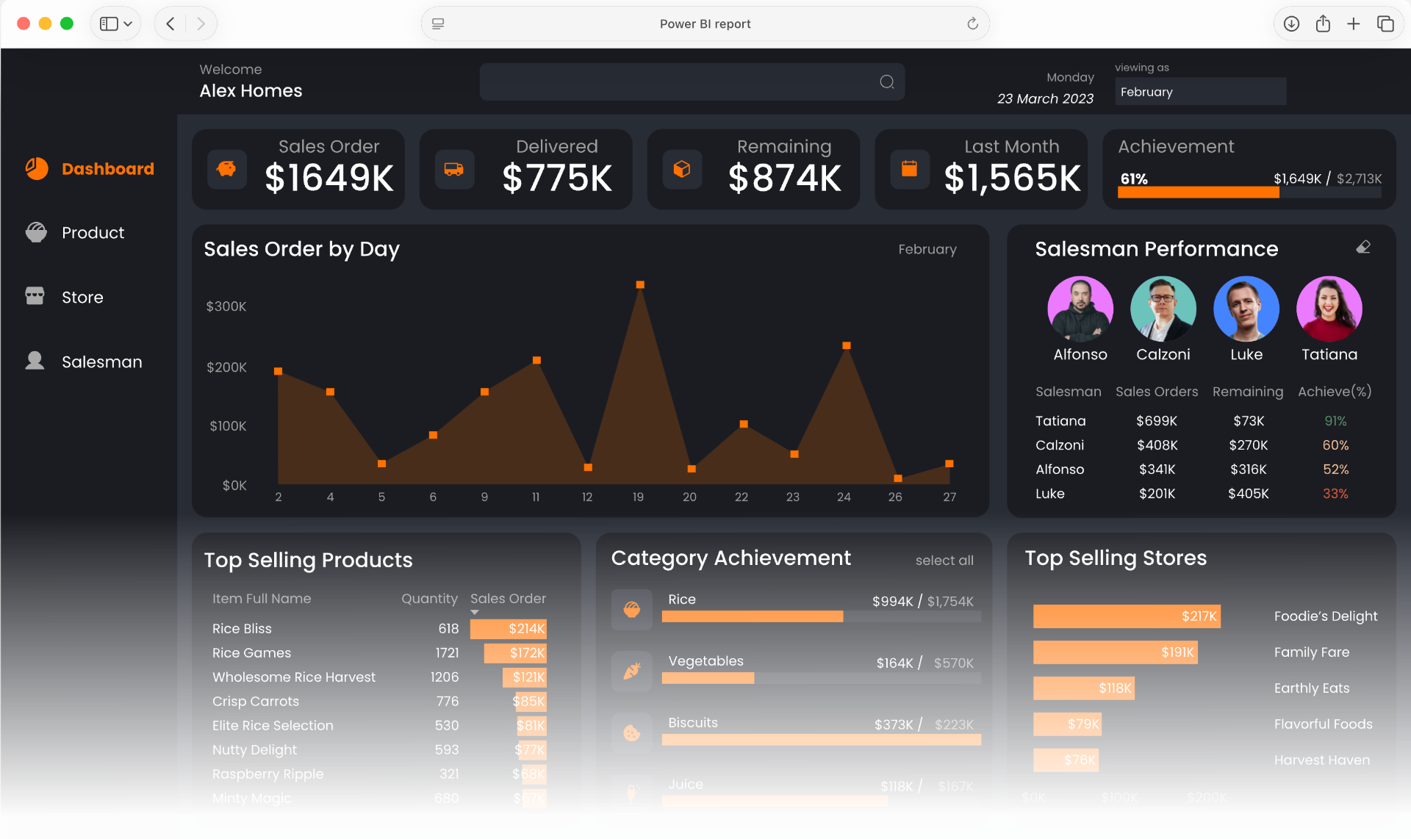This screenshot has width=1411, height=839.
Task: Click the Elite Rice Selection row
Action: click(379, 726)
